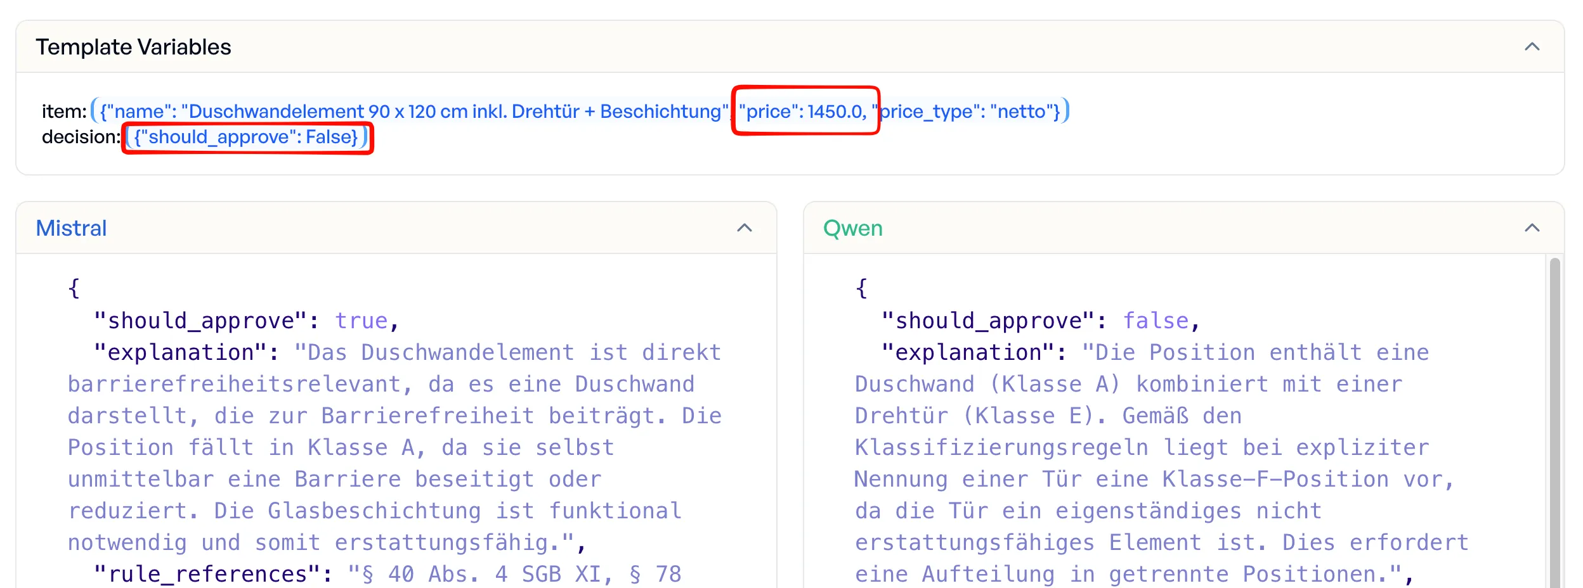Collapse the Qwen panel chevron
The image size is (1583, 588).
(1532, 228)
